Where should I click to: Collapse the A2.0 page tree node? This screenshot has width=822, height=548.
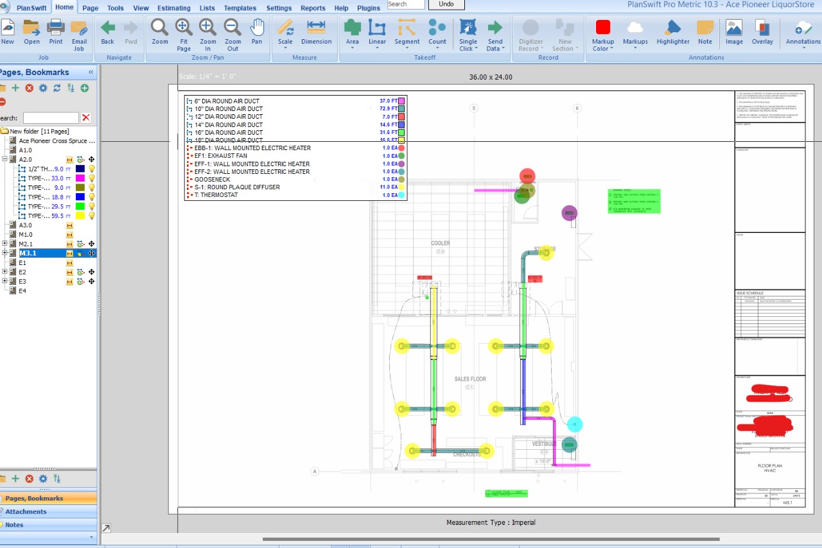click(x=5, y=159)
